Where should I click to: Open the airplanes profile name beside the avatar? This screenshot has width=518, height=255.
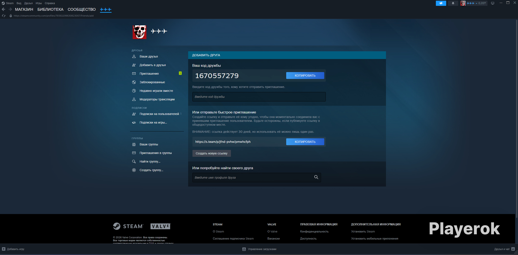[x=159, y=31]
